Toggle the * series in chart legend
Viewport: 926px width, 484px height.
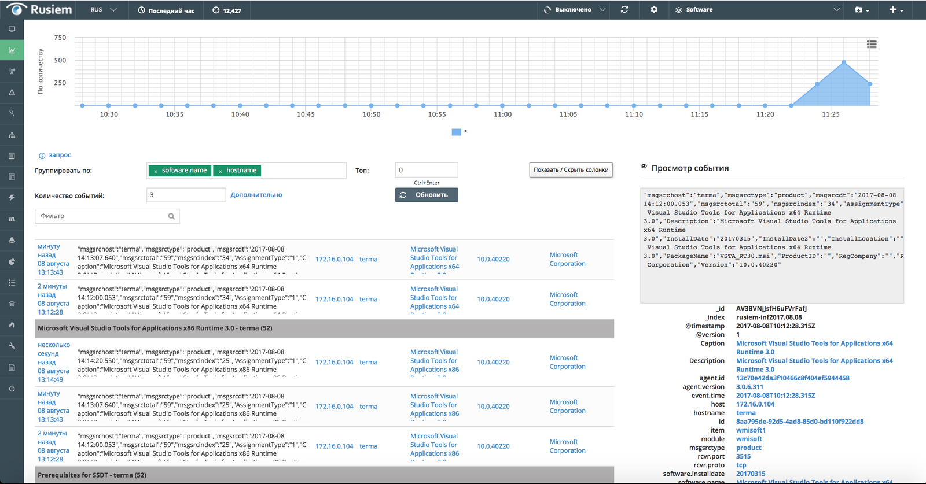pyautogui.click(x=459, y=132)
